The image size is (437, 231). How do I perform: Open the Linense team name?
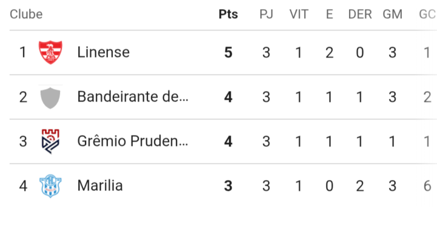click(x=103, y=52)
